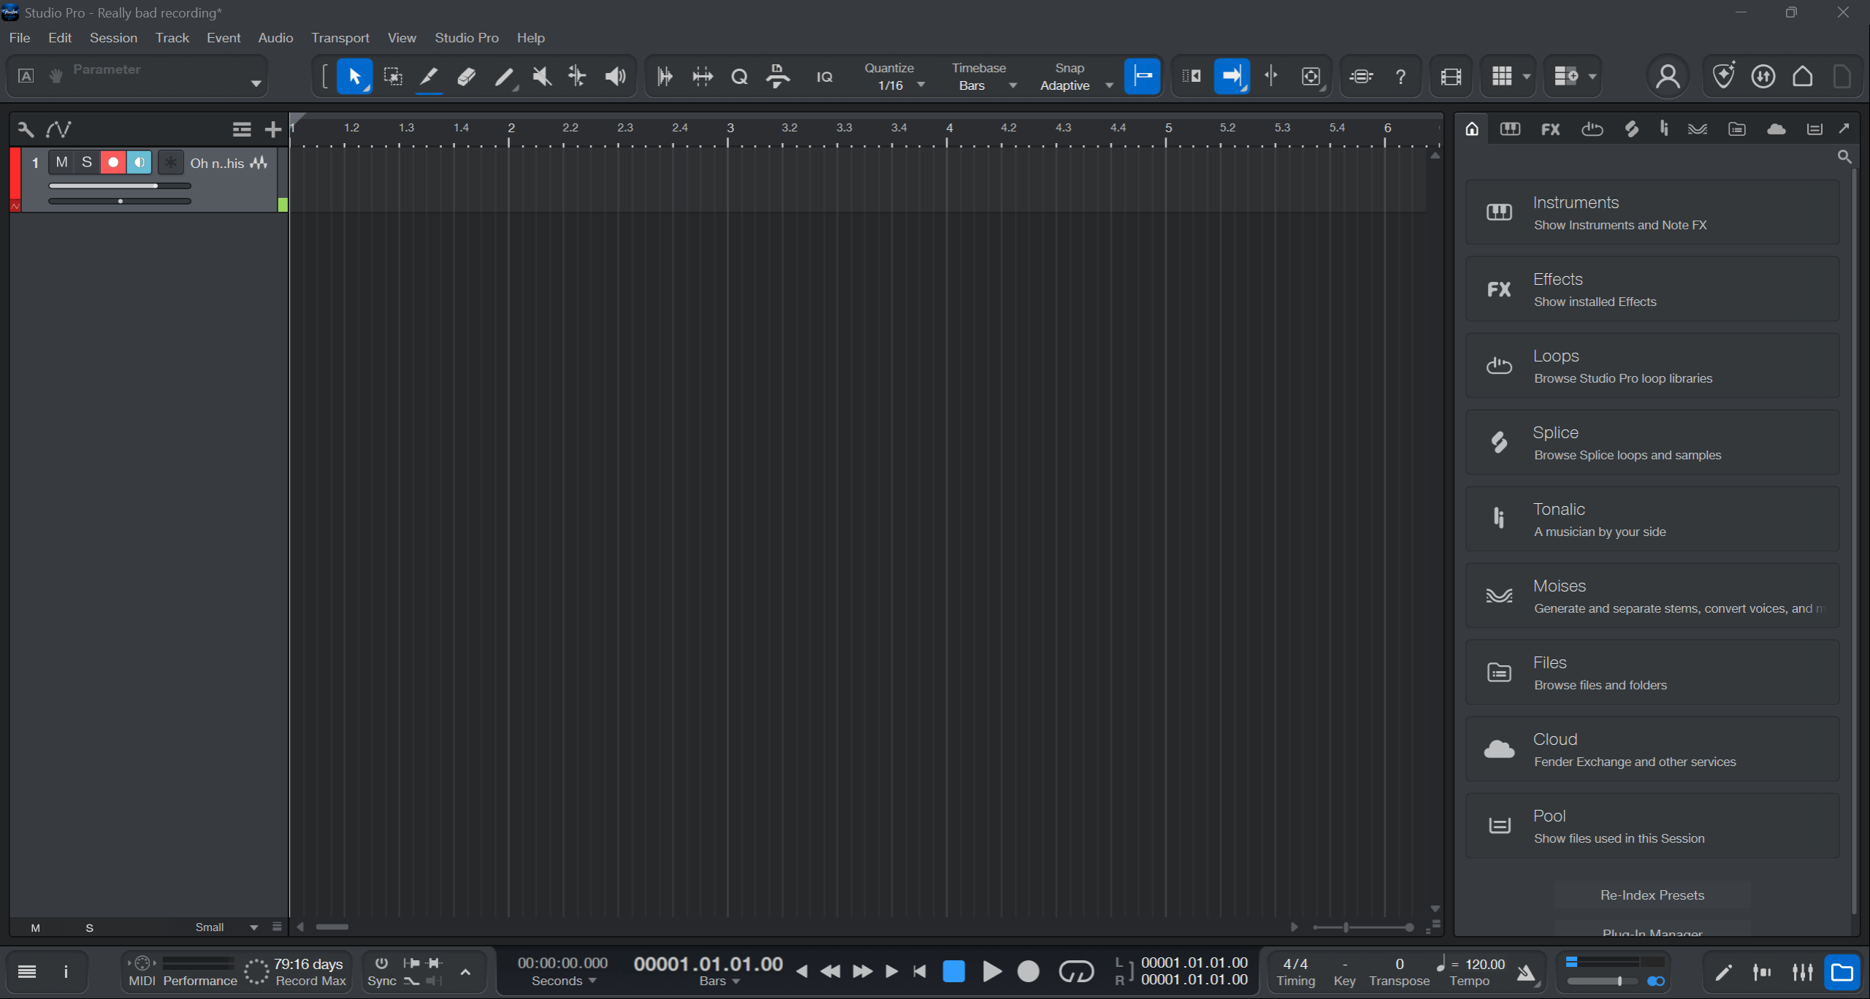Expand transport panel caret next to Sync
This screenshot has width=1870, height=999.
(x=465, y=972)
